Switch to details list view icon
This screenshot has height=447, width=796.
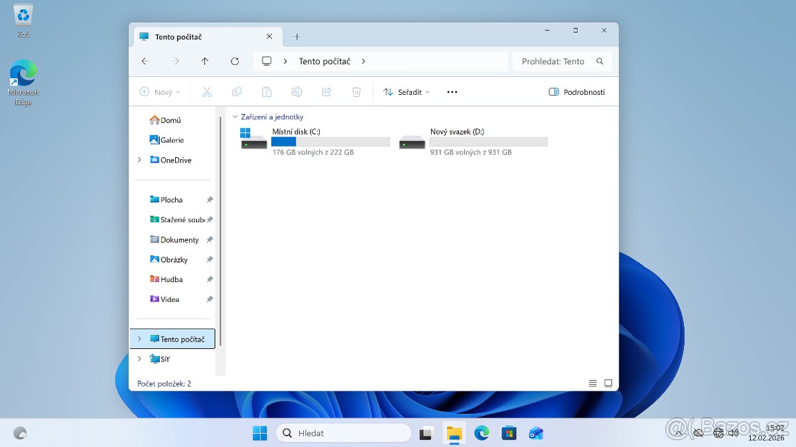point(592,383)
